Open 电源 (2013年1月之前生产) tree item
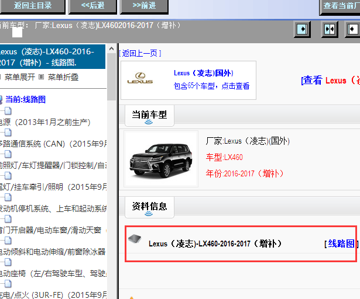Screen dimensions: 360x299 pyautogui.click(x=45, y=122)
